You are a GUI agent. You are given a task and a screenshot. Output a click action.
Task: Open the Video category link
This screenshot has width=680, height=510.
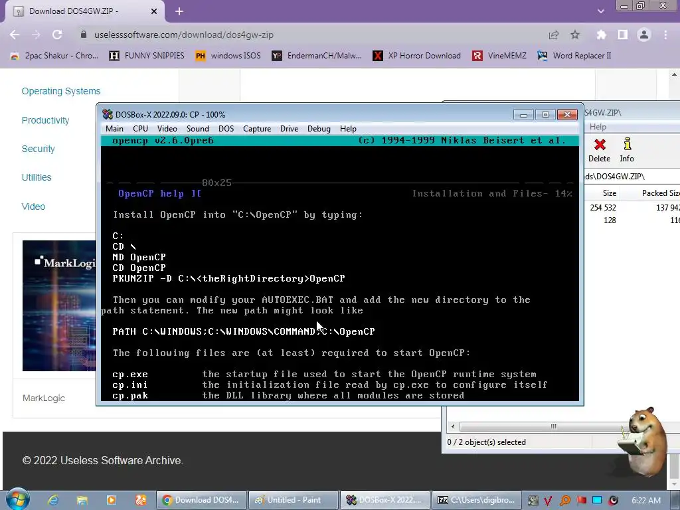[33, 207]
